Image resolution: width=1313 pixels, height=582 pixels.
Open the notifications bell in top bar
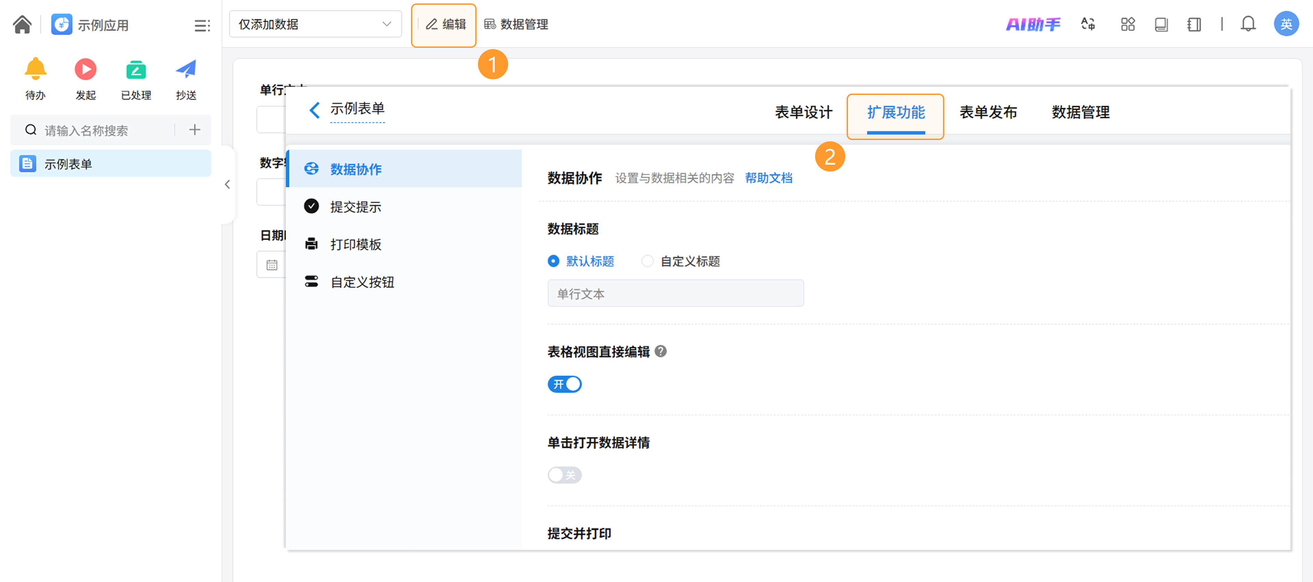(x=1248, y=24)
